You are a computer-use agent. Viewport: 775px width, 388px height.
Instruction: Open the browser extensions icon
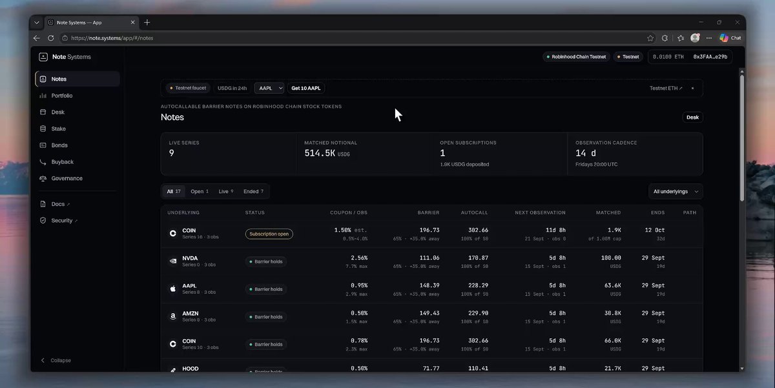[665, 38]
